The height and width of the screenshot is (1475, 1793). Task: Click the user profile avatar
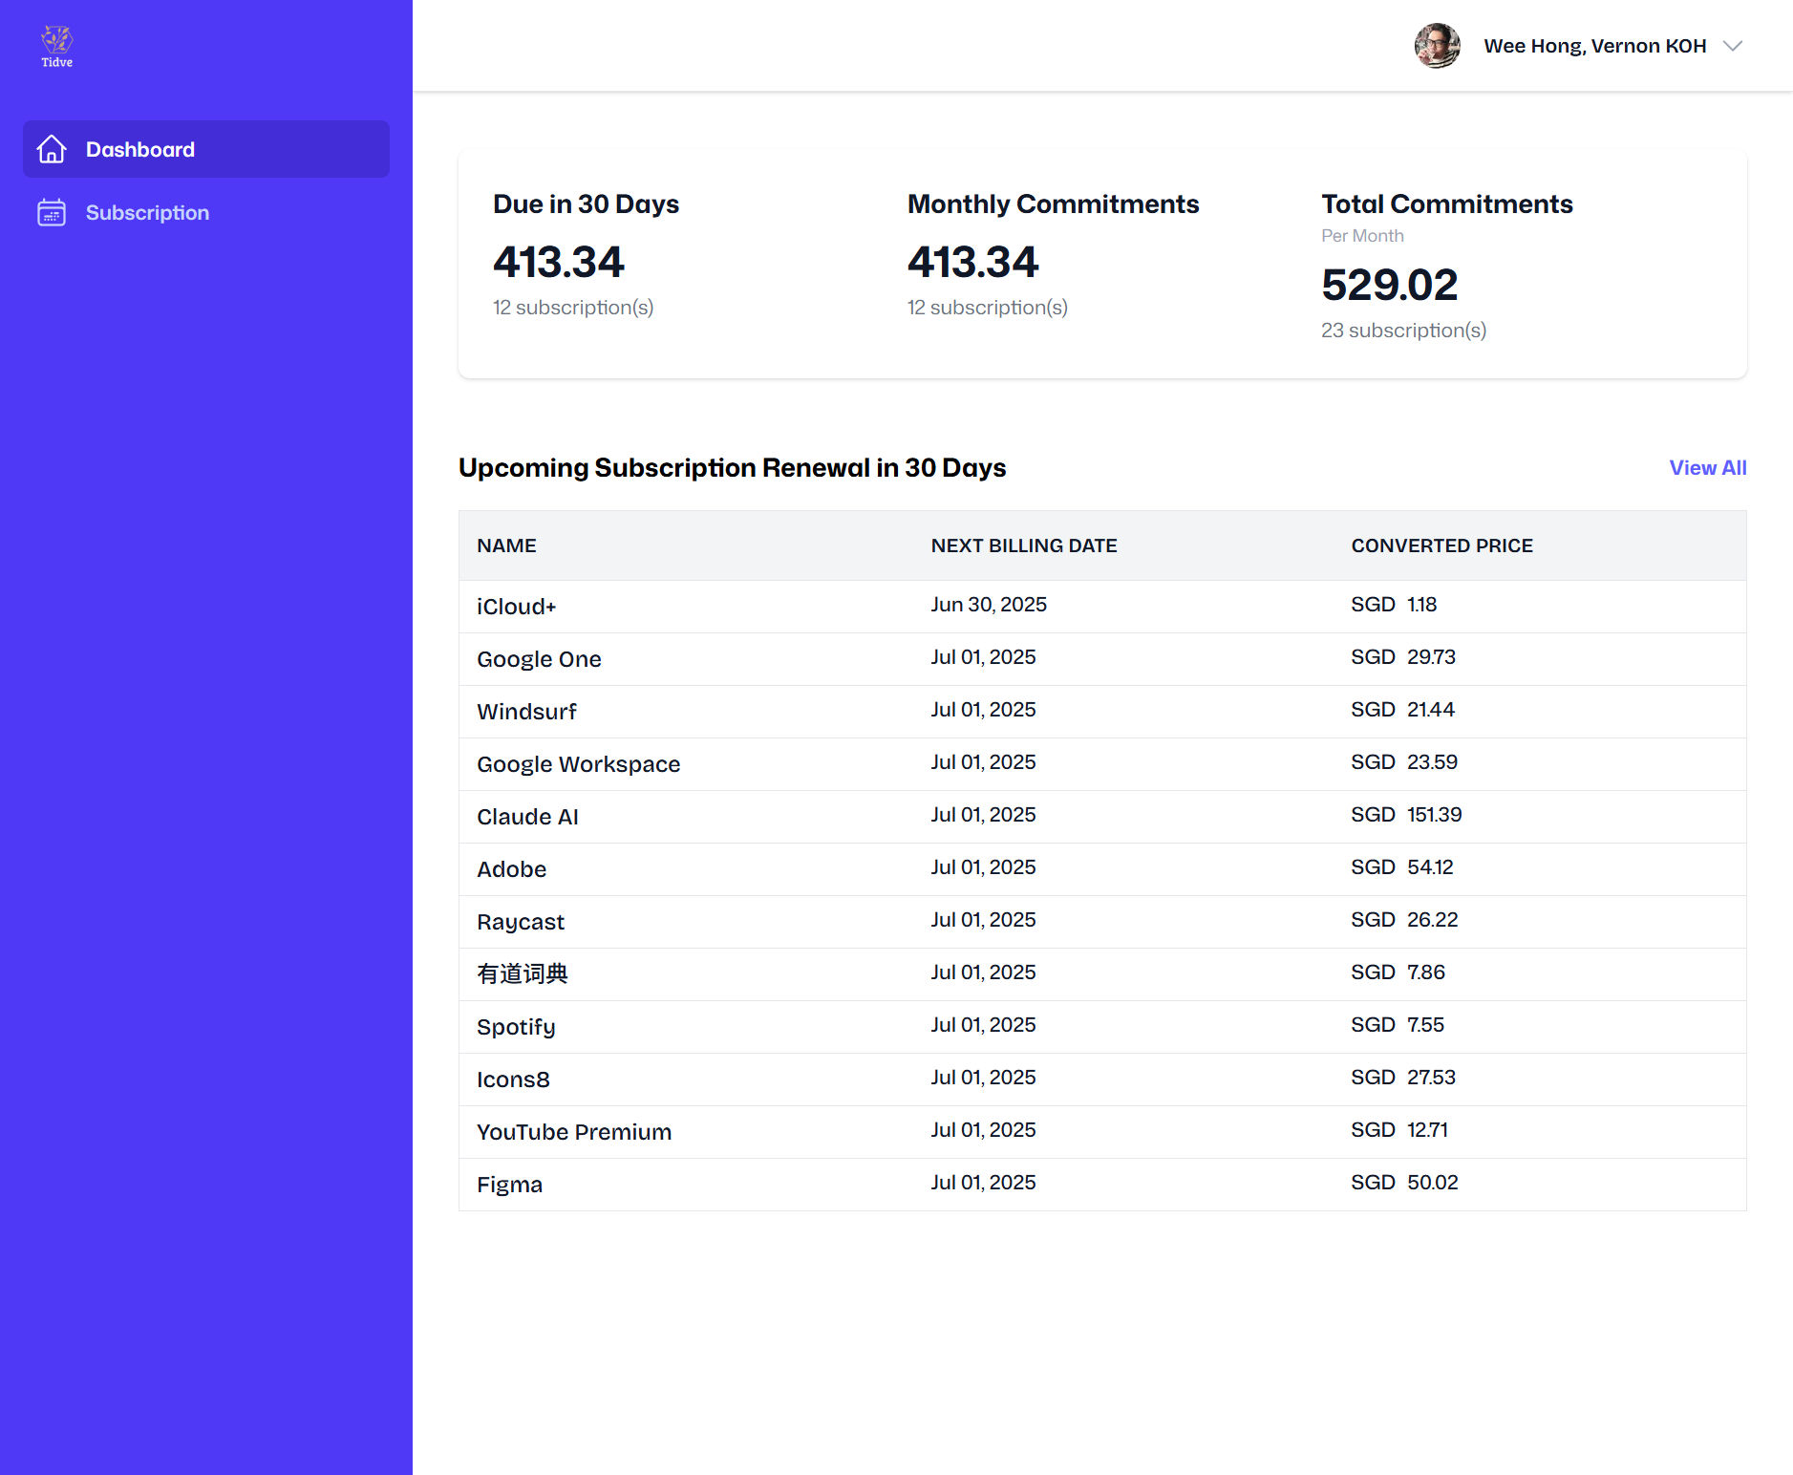(x=1438, y=46)
